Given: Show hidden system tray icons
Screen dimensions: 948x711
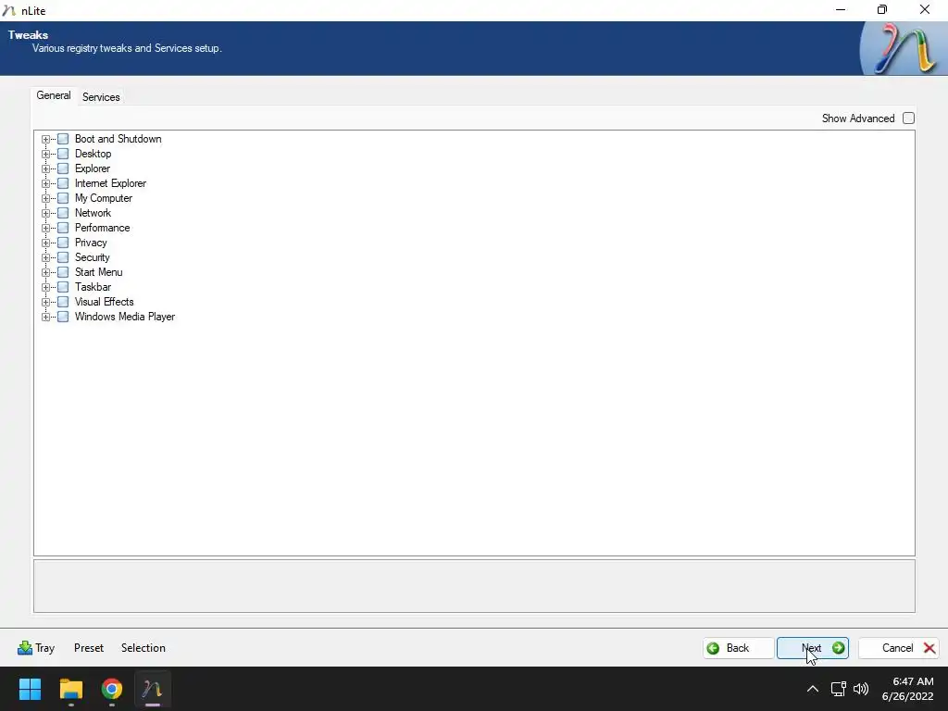Looking at the screenshot, I should click(813, 689).
